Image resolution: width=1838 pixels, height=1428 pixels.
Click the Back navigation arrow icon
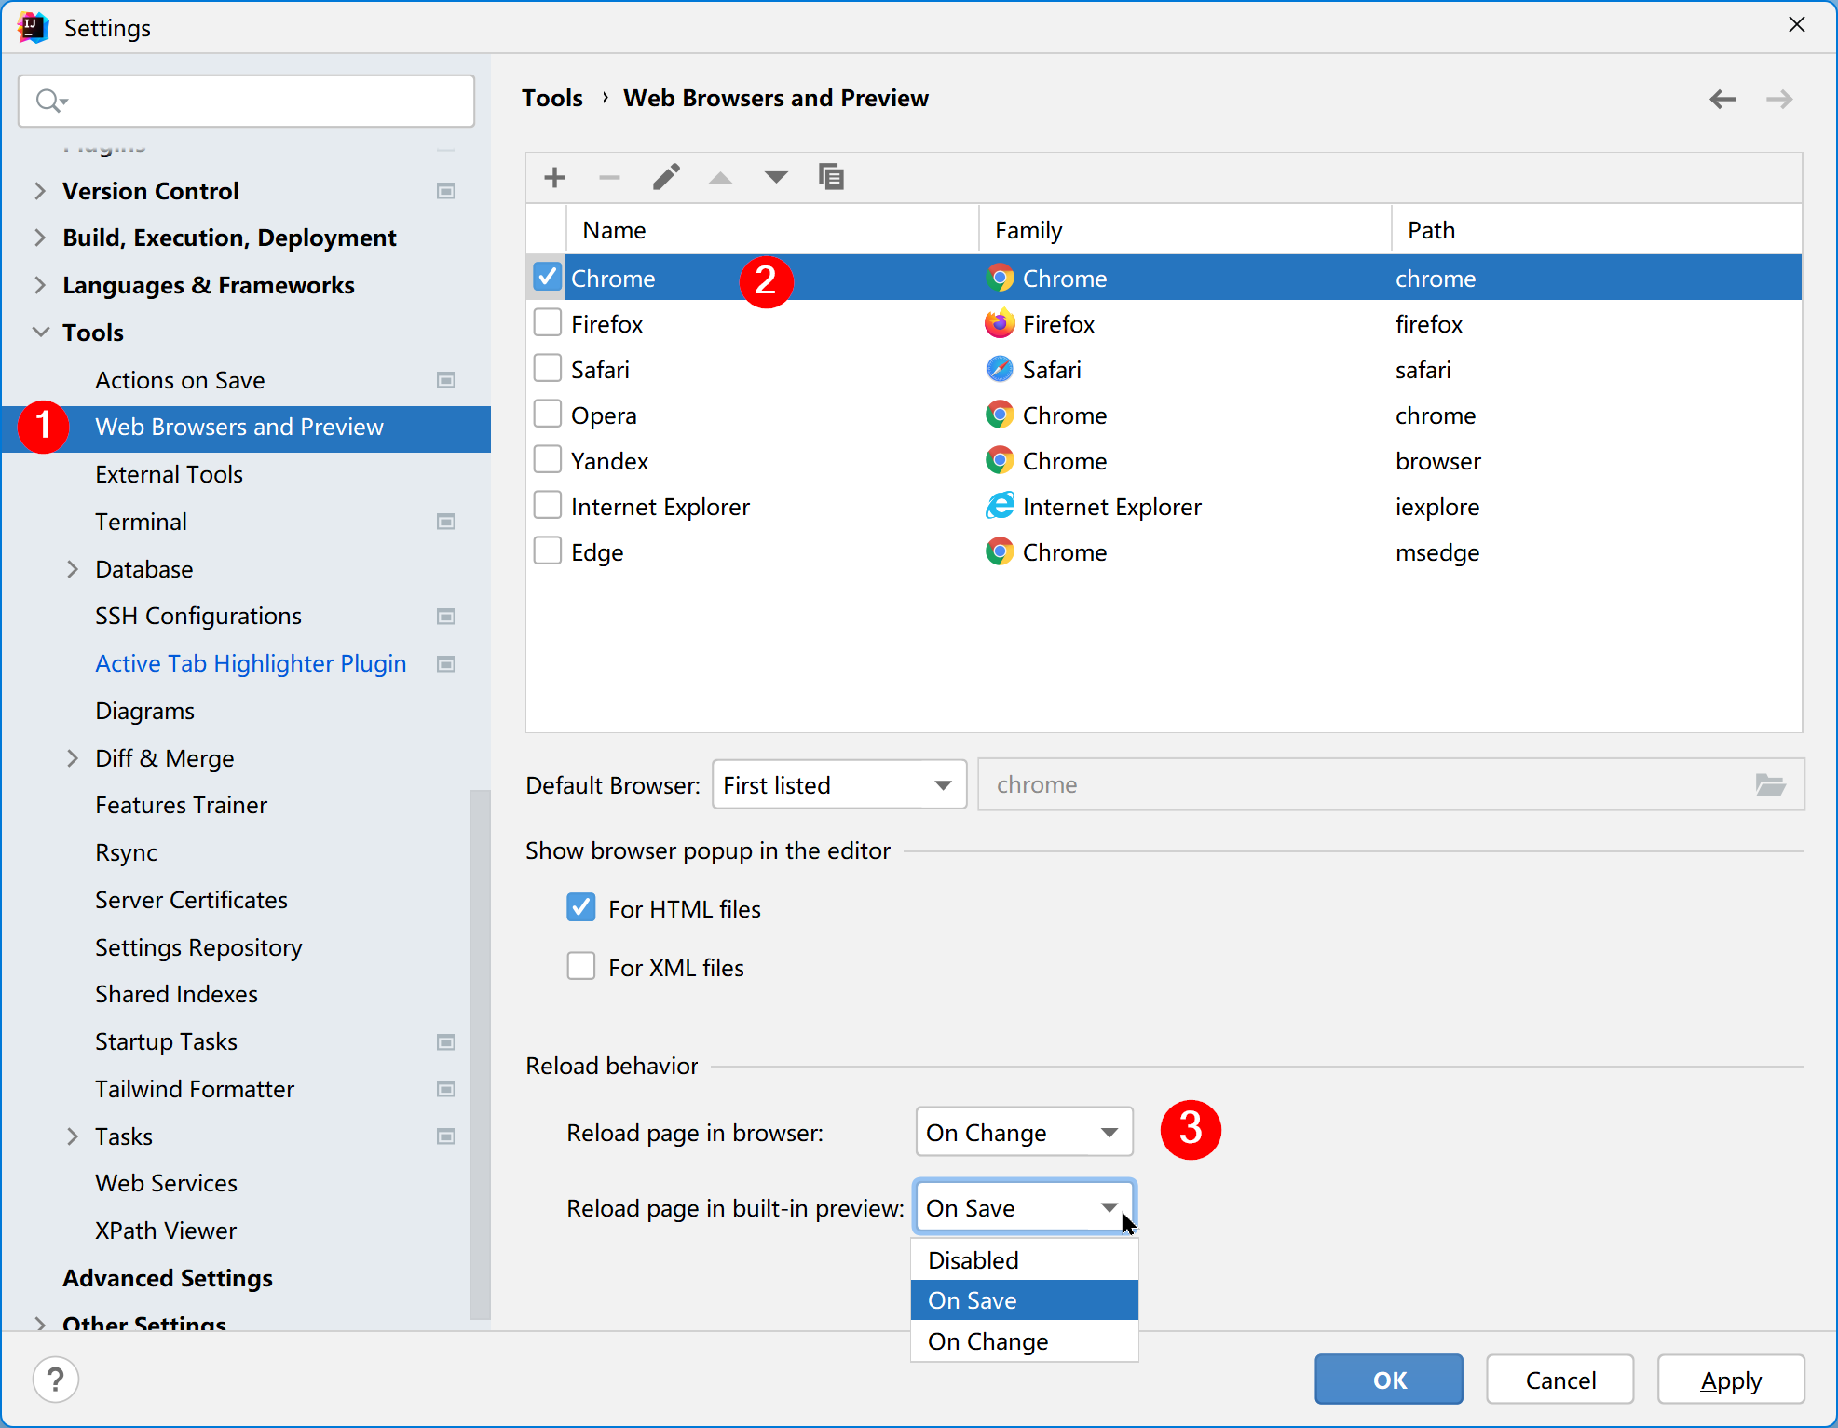point(1722,99)
